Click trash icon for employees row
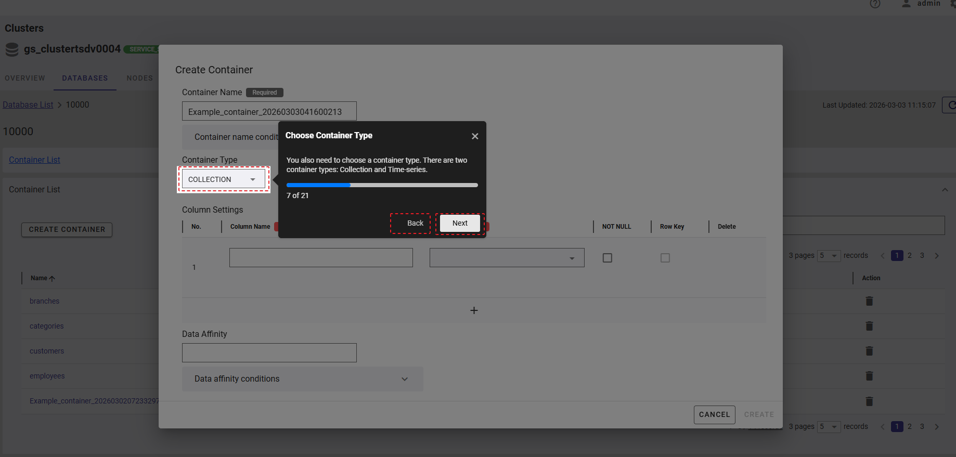The height and width of the screenshot is (457, 956). [869, 376]
